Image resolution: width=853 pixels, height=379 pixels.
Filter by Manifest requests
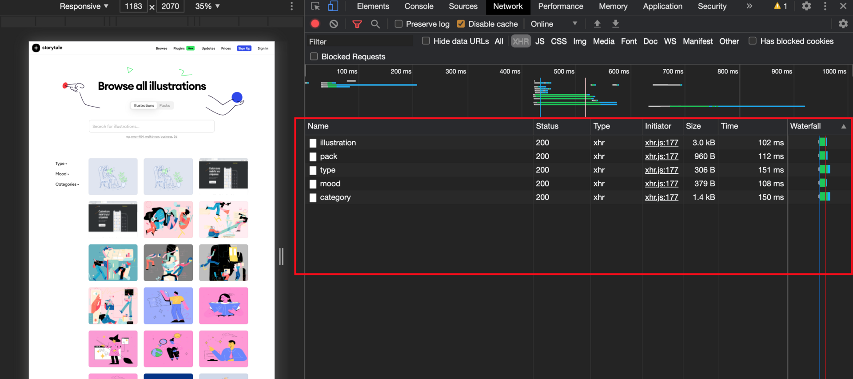click(698, 41)
